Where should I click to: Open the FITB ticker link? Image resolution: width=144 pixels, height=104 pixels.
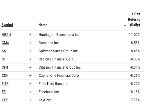[5, 84]
